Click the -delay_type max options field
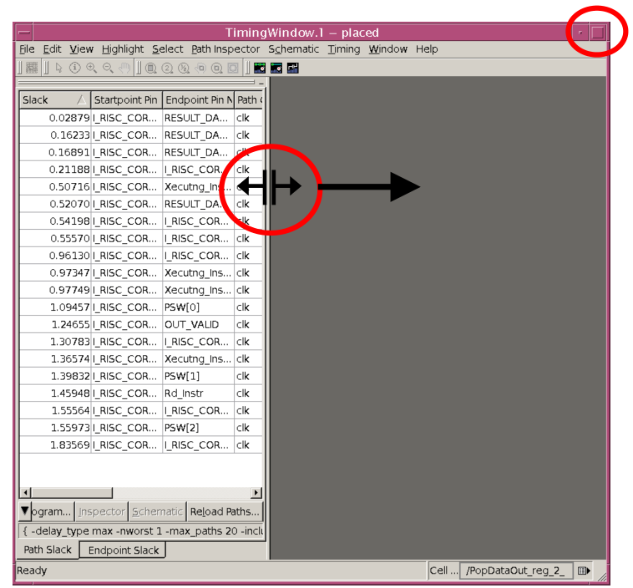Image resolution: width=633 pixels, height=588 pixels. 141,530
